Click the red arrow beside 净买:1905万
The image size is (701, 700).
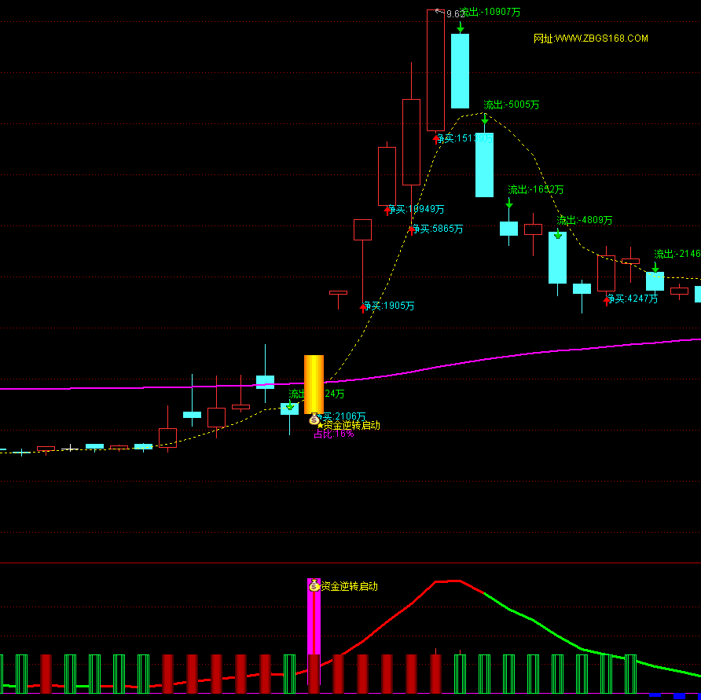coord(363,307)
